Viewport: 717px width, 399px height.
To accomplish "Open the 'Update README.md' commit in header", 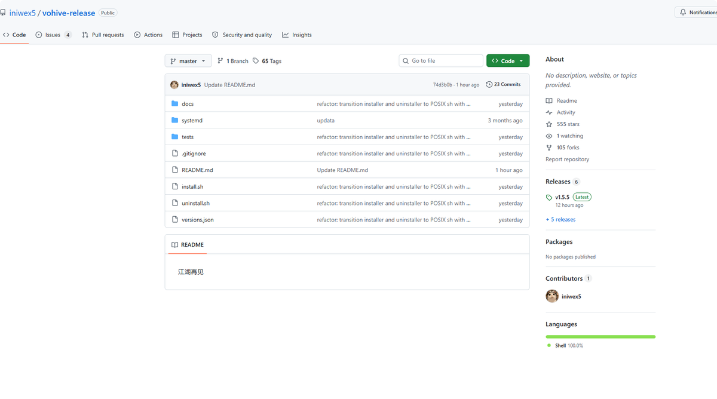I will pyautogui.click(x=229, y=85).
